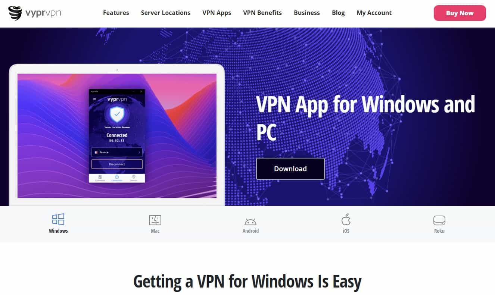
Task: Expand the France server selector chevron
Action: (x=139, y=152)
